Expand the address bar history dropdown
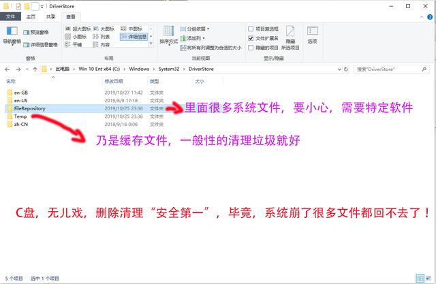The width and height of the screenshot is (436, 284). 339,69
